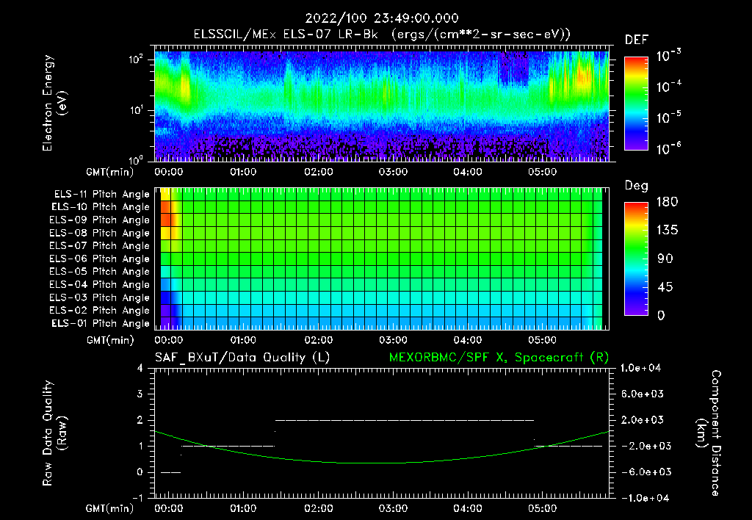This screenshot has height=520, width=752.
Task: Click the Component Distance (km) axis label
Action: click(709, 433)
